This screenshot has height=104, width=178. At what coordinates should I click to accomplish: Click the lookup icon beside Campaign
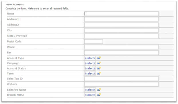click(x=99, y=63)
